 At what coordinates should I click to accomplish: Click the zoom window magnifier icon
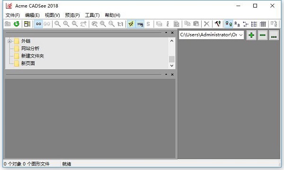pos(75,24)
